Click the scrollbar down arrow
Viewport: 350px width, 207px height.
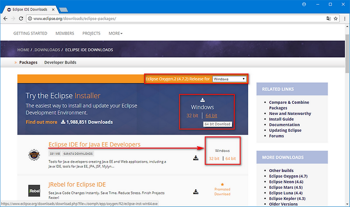pyautogui.click(x=347, y=204)
